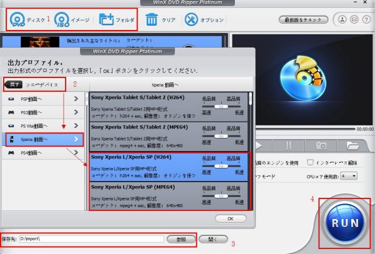
Task: Expand the Xperia 動画へ chevron arrow
Action: [76, 139]
